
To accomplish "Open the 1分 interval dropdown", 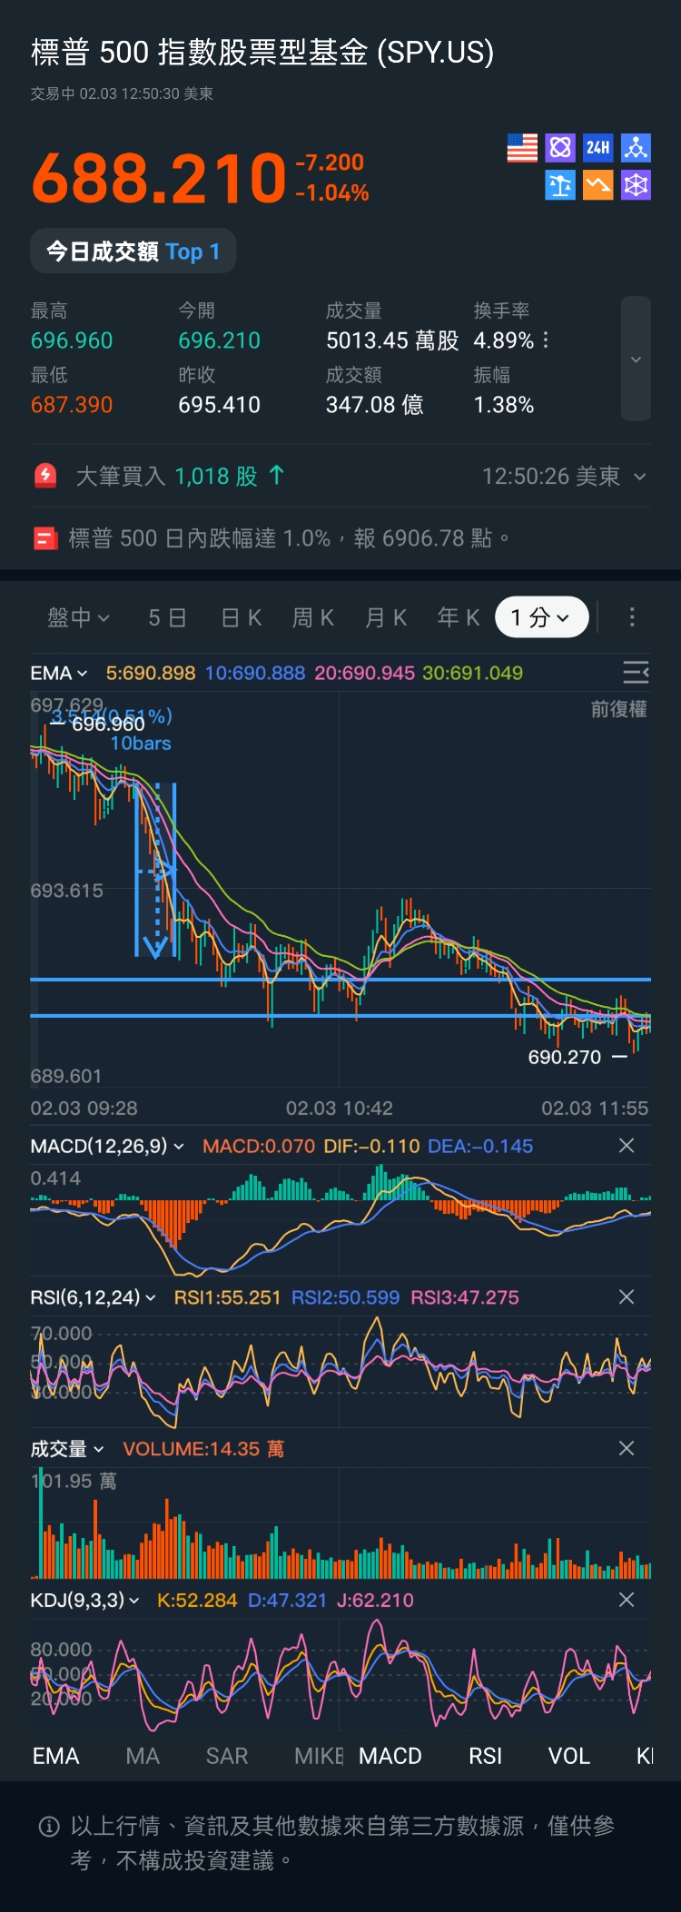I will coord(541,617).
